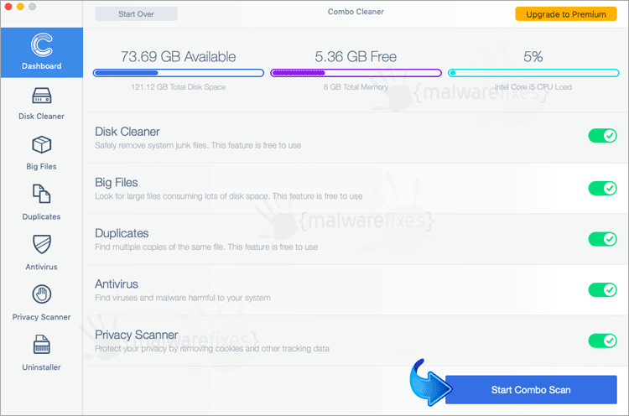Click the blue disk space progress bar
The height and width of the screenshot is (416, 629).
click(179, 73)
